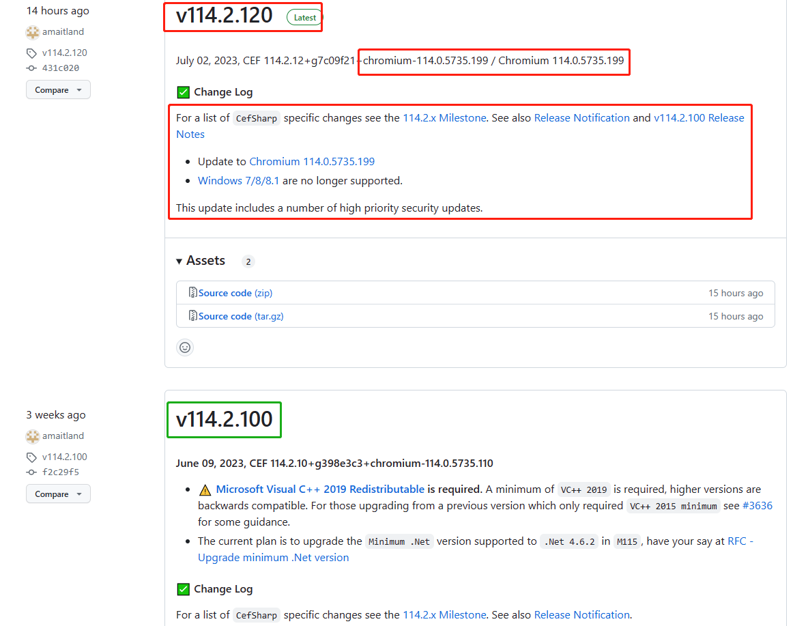Click file icon for Source code (tar.gz)

pyautogui.click(x=192, y=316)
